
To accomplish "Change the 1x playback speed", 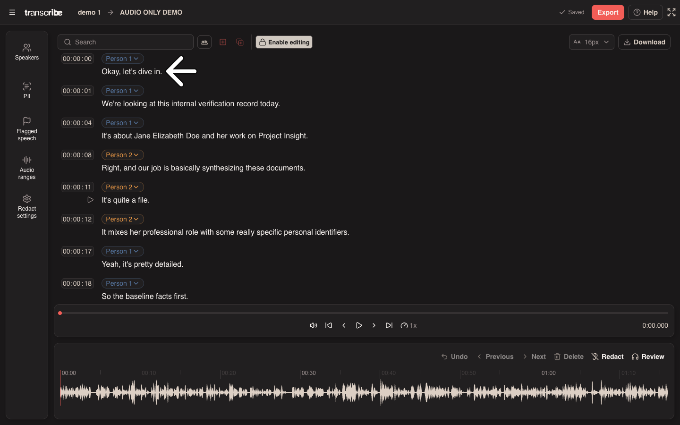I will [x=408, y=325].
